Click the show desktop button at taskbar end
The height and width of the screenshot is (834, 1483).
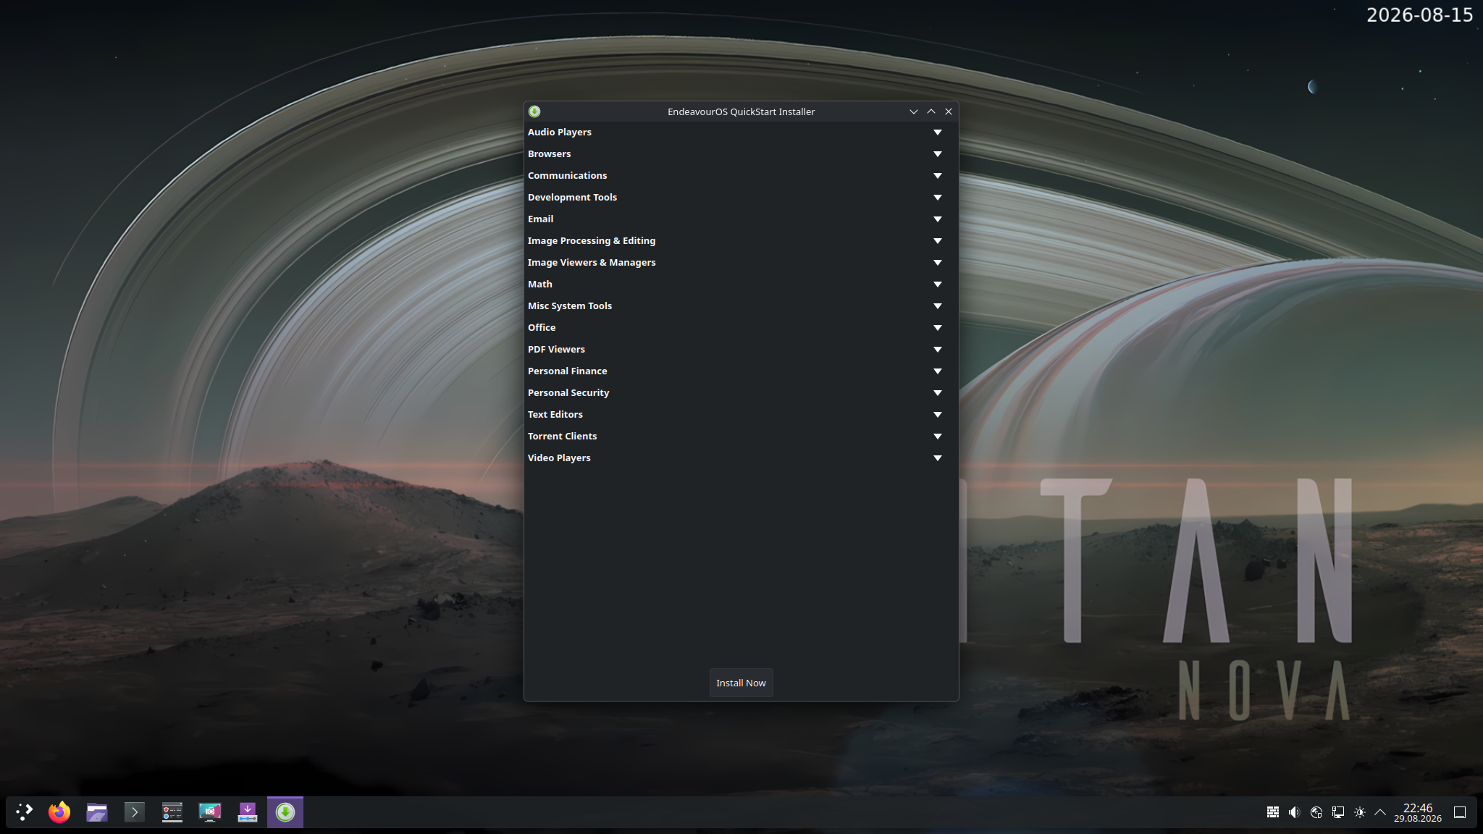tap(1460, 812)
